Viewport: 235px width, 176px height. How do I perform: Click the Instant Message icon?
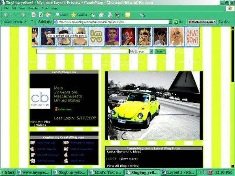pyautogui.click(x=33, y=155)
